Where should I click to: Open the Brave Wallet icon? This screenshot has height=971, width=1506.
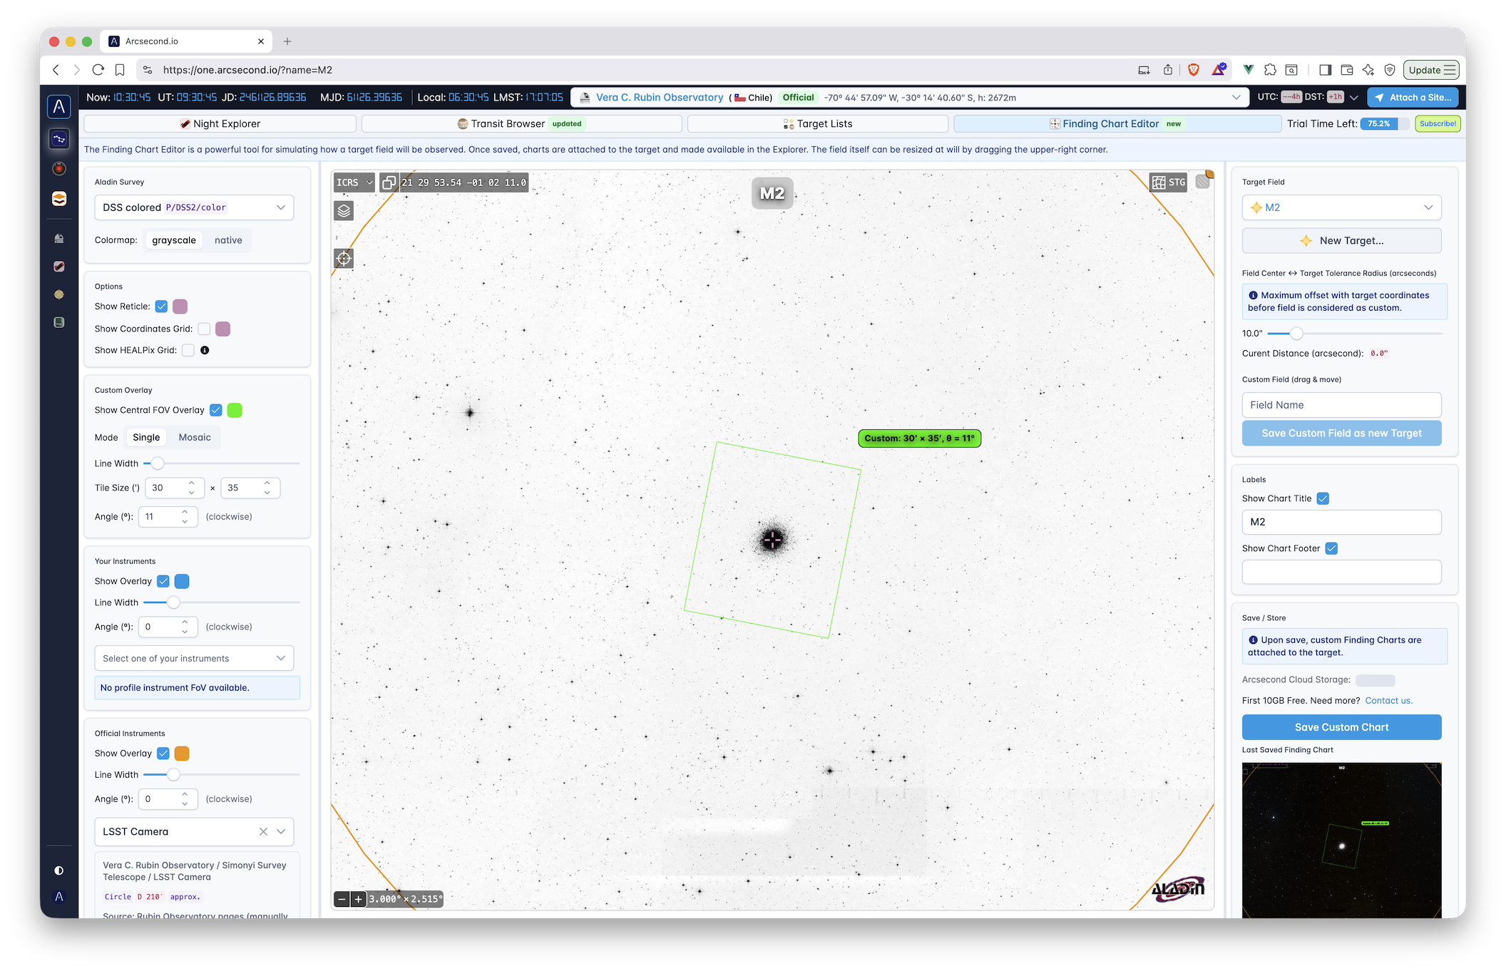click(x=1347, y=70)
